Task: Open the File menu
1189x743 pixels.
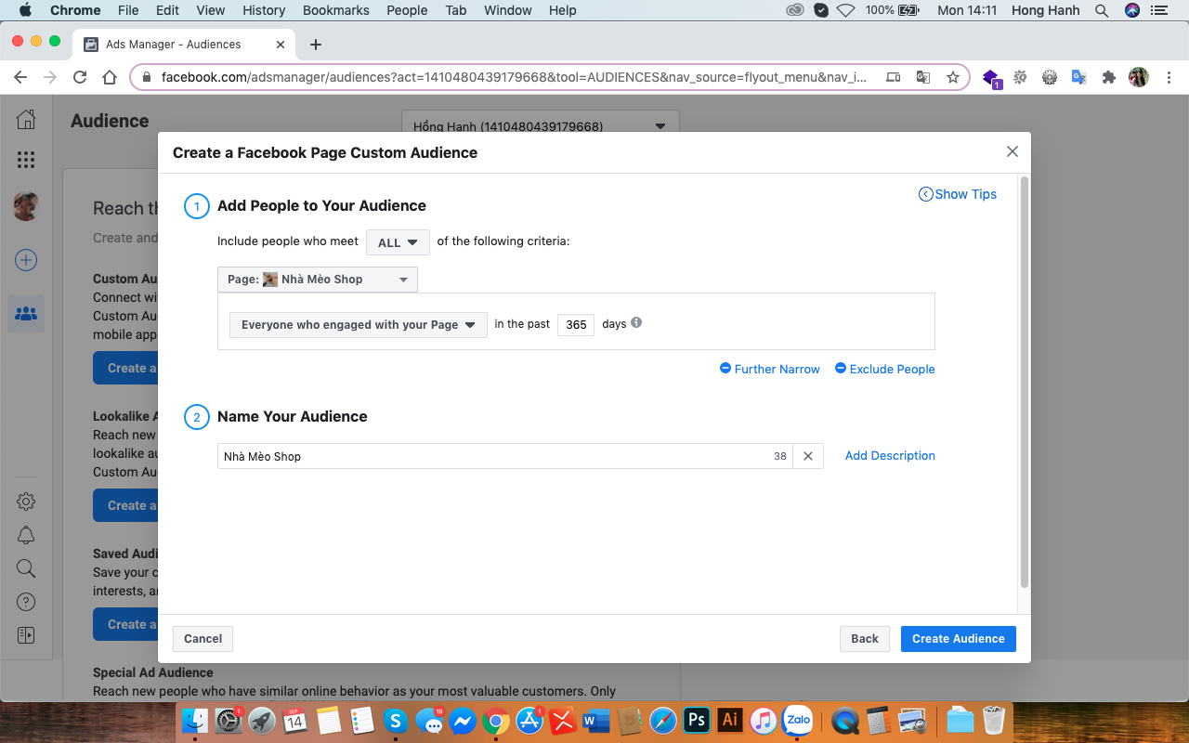Action: tap(128, 10)
